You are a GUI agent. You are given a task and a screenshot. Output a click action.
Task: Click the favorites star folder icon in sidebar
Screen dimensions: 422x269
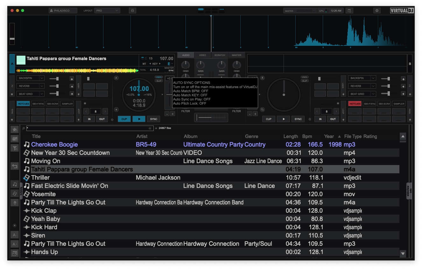(14, 130)
